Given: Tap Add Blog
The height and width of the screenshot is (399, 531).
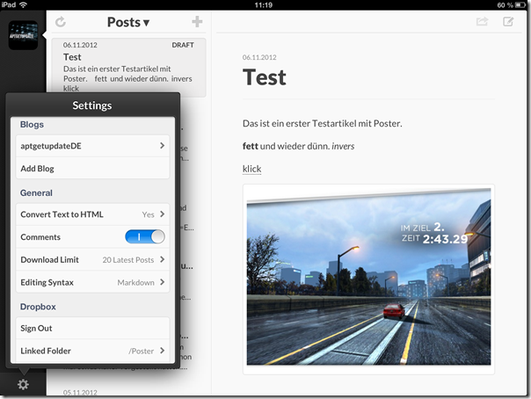Looking at the screenshot, I should coord(93,169).
